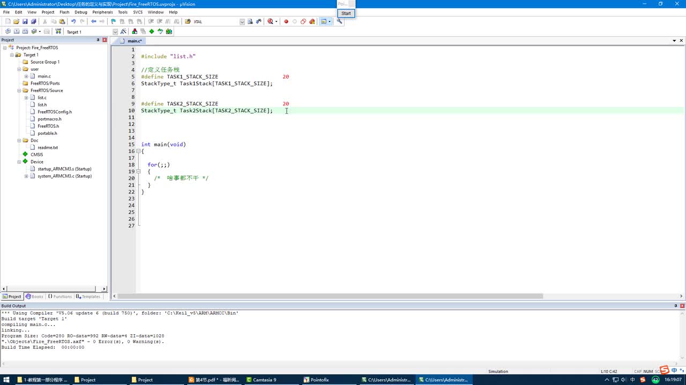686x385 pixels.
Task: Fold main function at line 16
Action: click(x=138, y=151)
